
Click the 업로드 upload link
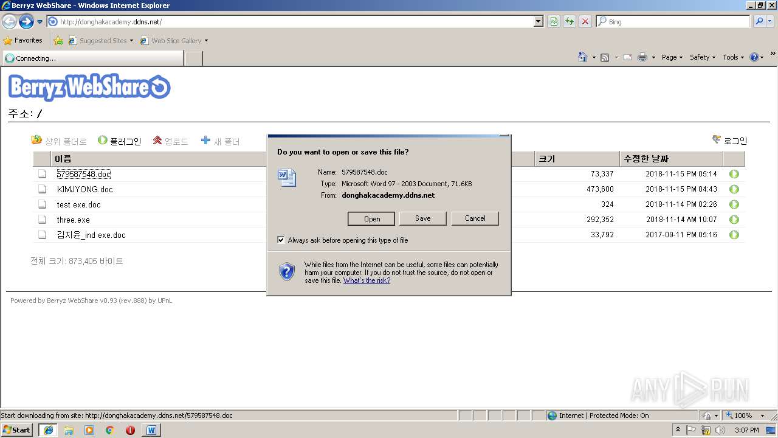[170, 141]
